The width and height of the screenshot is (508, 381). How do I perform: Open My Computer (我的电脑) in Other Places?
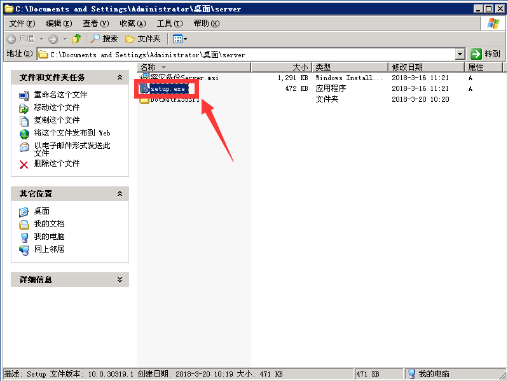point(49,237)
